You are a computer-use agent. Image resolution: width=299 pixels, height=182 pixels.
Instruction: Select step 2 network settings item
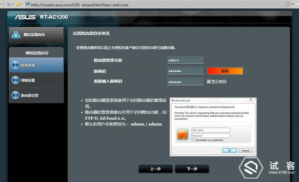point(36,80)
